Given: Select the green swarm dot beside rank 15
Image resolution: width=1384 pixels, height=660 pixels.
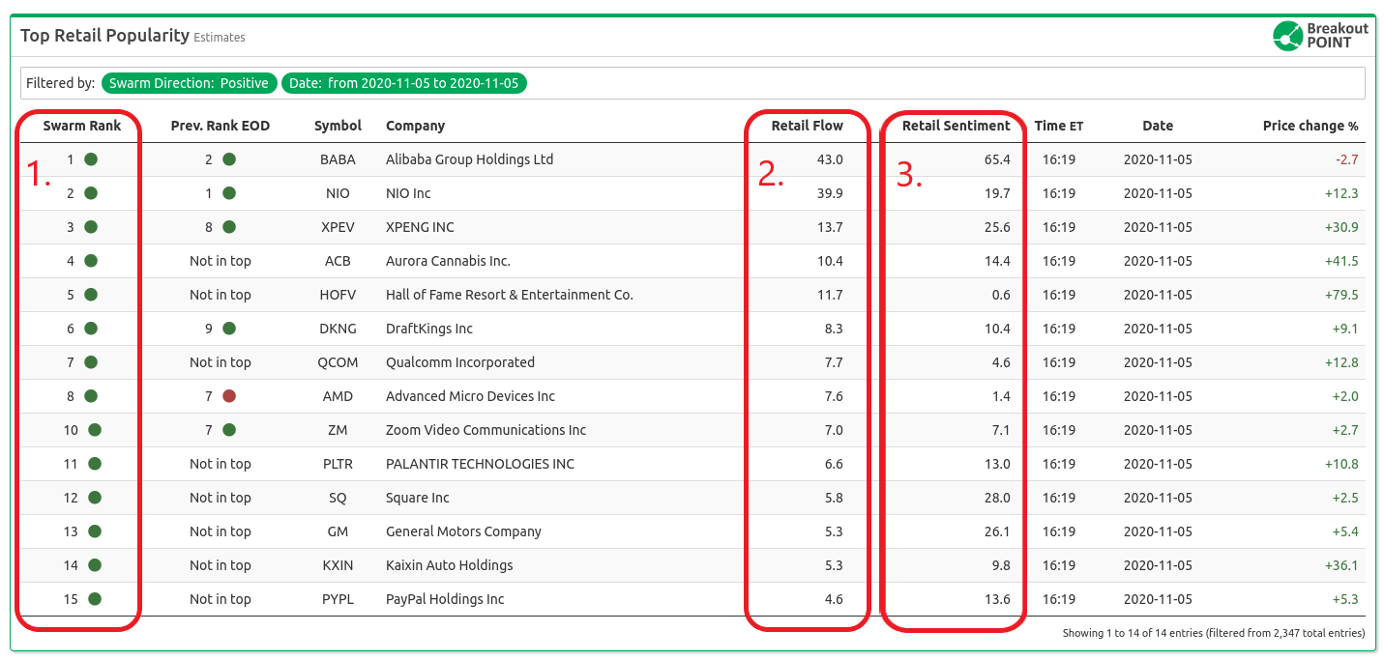Looking at the screenshot, I should (x=94, y=599).
